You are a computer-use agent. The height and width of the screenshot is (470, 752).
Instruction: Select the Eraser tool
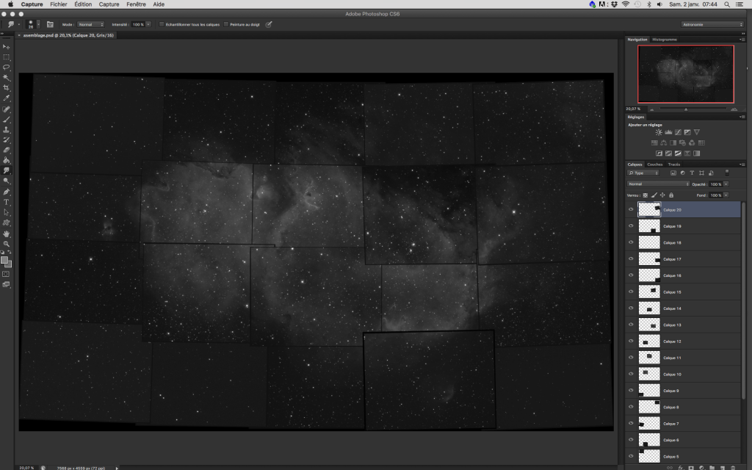point(6,150)
